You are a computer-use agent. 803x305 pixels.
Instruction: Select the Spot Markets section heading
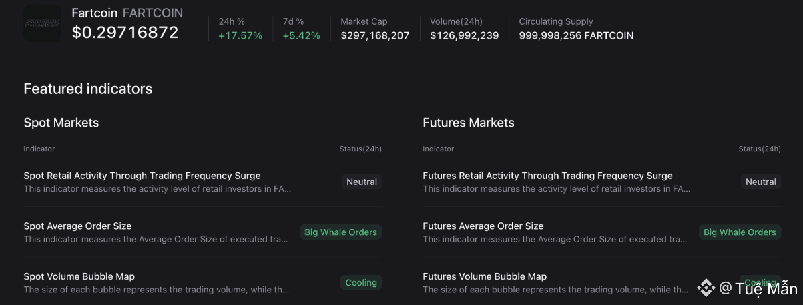point(61,123)
